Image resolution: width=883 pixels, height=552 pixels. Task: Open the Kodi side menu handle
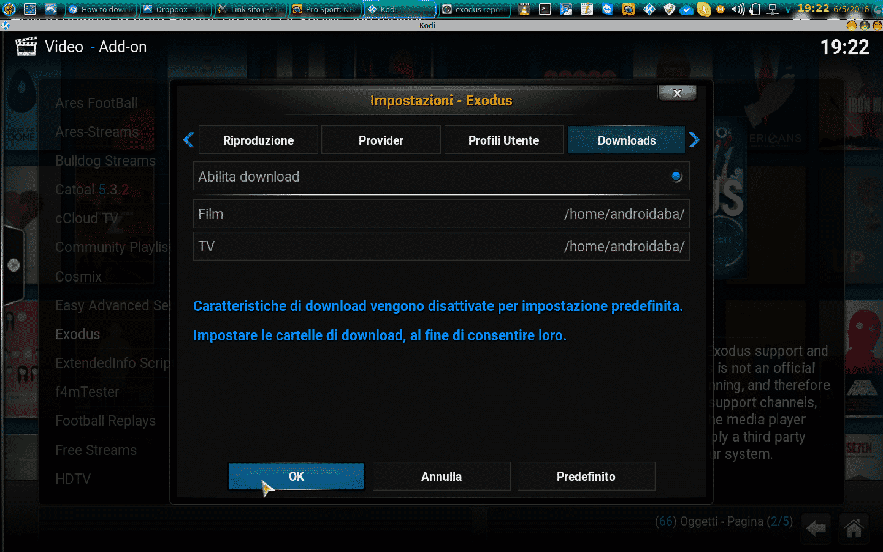pos(13,265)
